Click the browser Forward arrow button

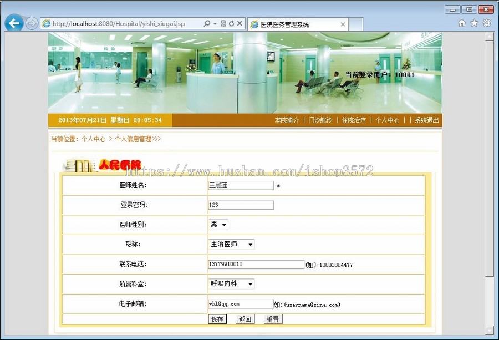pyautogui.click(x=32, y=23)
